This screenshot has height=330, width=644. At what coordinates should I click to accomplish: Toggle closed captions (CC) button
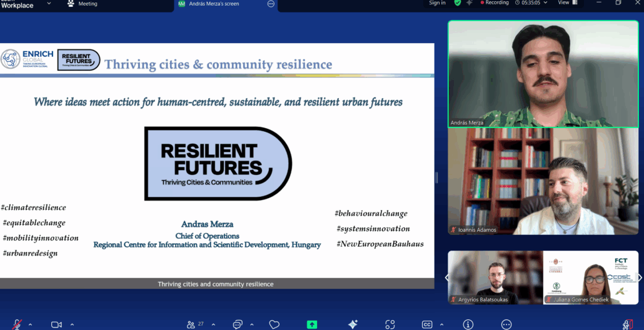(427, 324)
